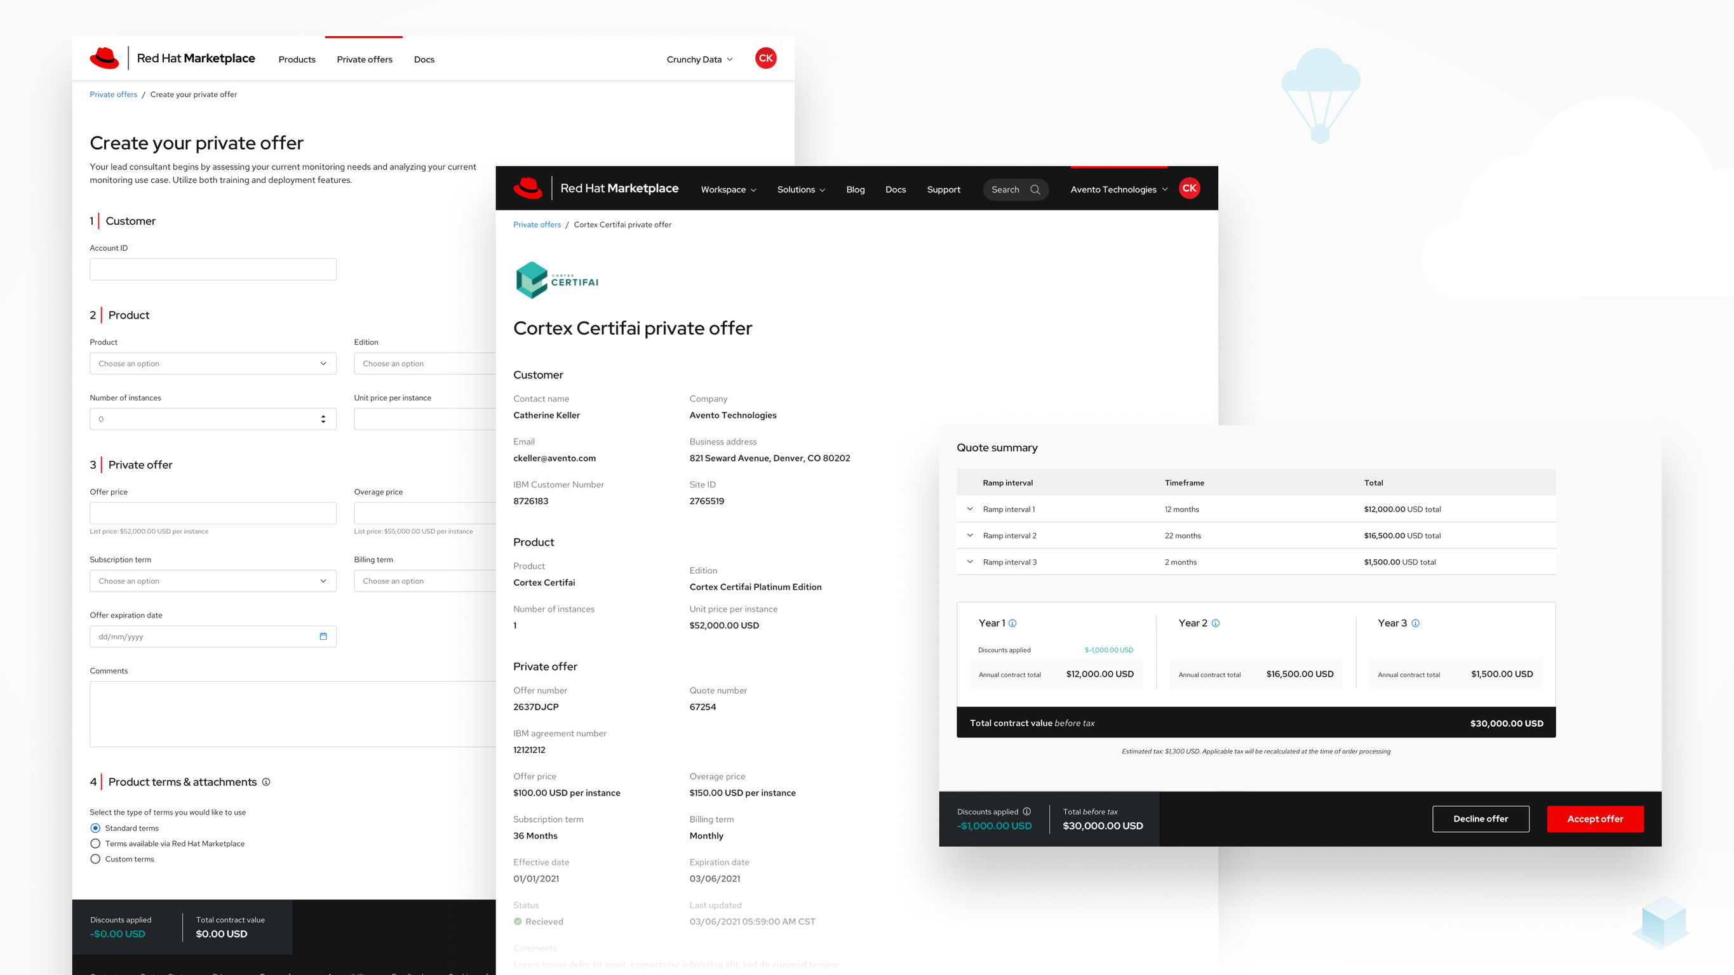Switch to the Private offers tab

[364, 59]
